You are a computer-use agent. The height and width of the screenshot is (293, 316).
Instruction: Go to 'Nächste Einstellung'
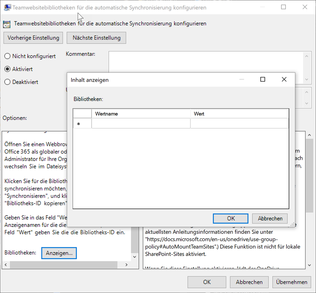click(x=96, y=37)
